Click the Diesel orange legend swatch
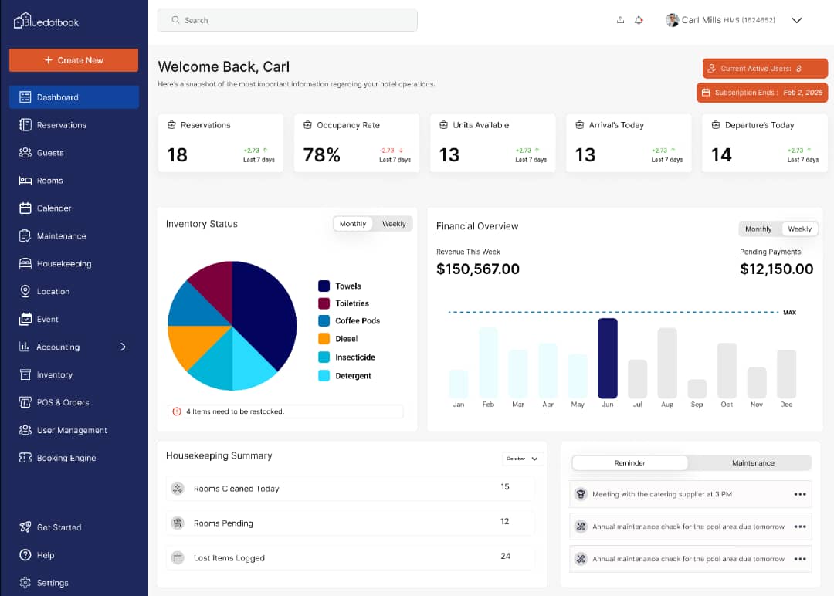Image resolution: width=834 pixels, height=596 pixels. (324, 339)
